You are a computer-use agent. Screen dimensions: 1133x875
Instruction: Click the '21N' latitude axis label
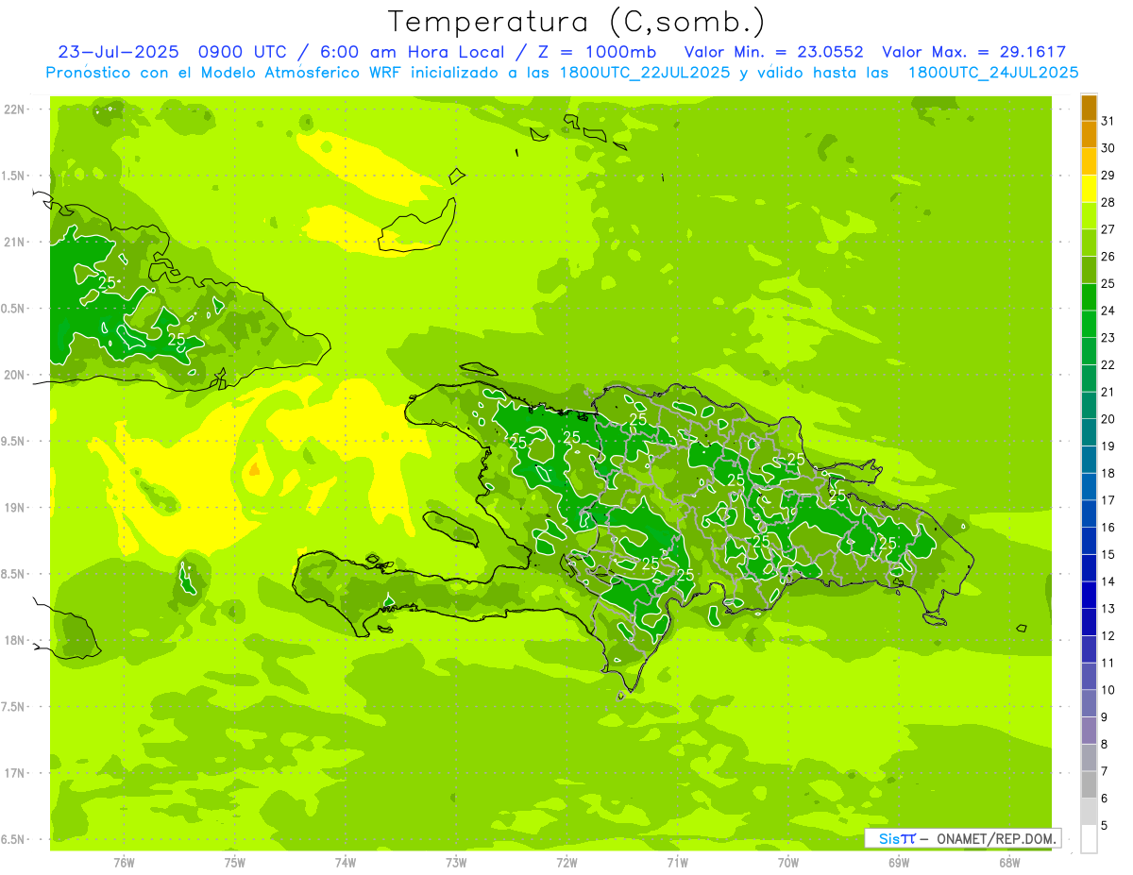(x=15, y=243)
